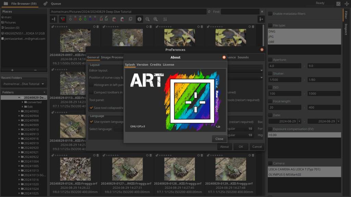
Task: Uncheck Use system language in Preferences
Action: (91, 122)
